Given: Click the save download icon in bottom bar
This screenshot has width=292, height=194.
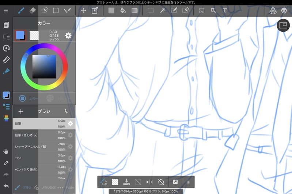Looking at the screenshot, I should (126, 182).
